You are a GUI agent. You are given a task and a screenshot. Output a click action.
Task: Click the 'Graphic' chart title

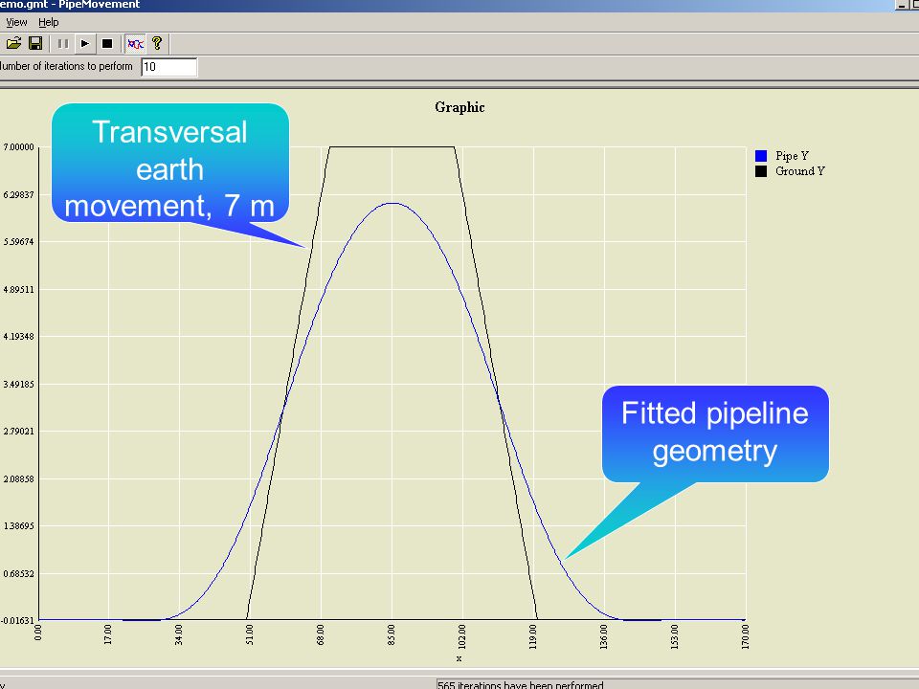[459, 107]
